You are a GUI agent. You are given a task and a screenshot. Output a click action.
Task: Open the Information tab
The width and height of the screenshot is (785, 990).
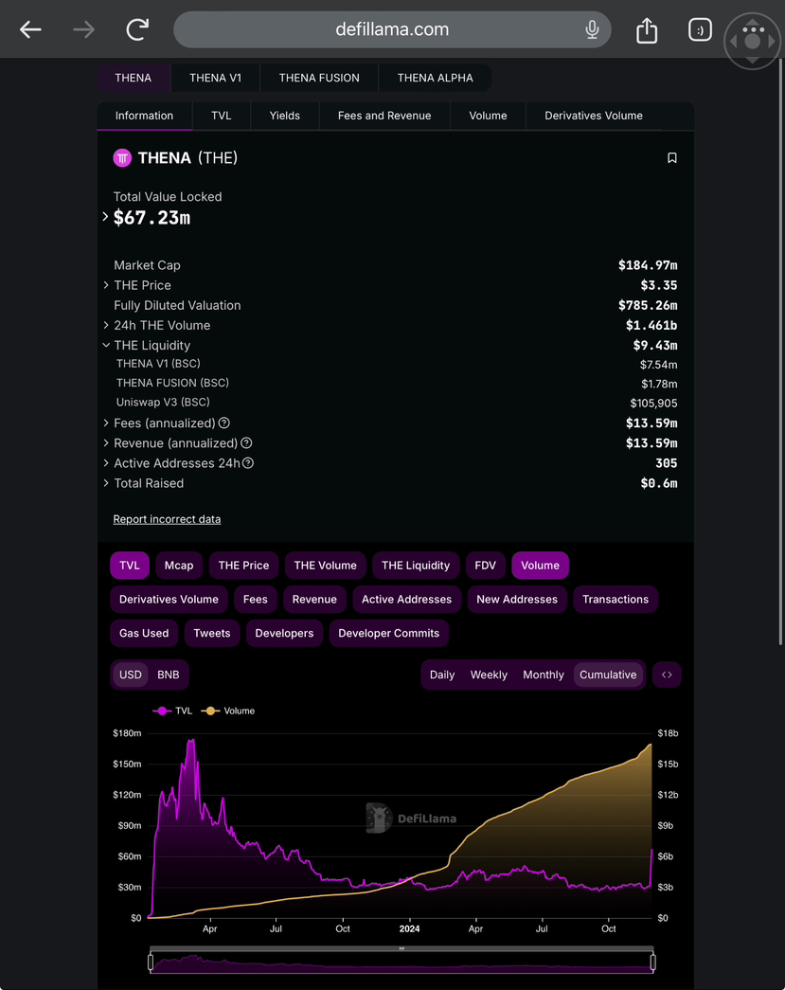coord(145,117)
